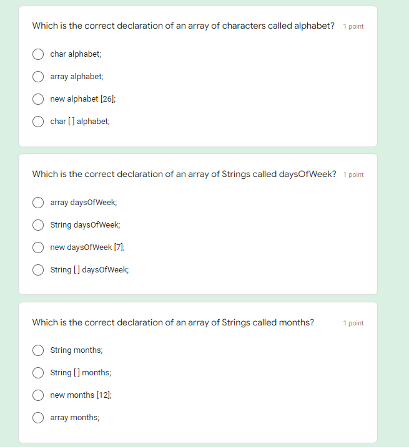Image resolution: width=409 pixels, height=447 pixels.
Task: Select 'String [ ] months;' radio option
Action: [x=38, y=373]
